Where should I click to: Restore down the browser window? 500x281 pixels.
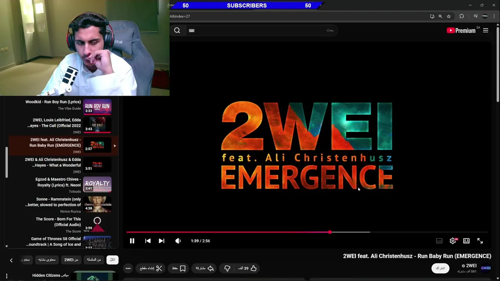pos(482,5)
